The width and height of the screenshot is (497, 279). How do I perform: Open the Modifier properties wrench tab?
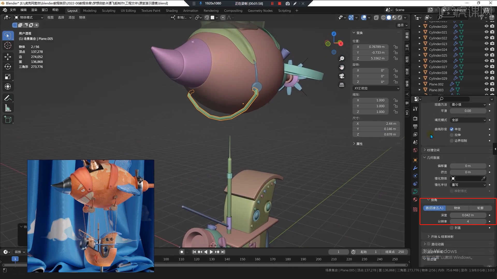(415, 168)
